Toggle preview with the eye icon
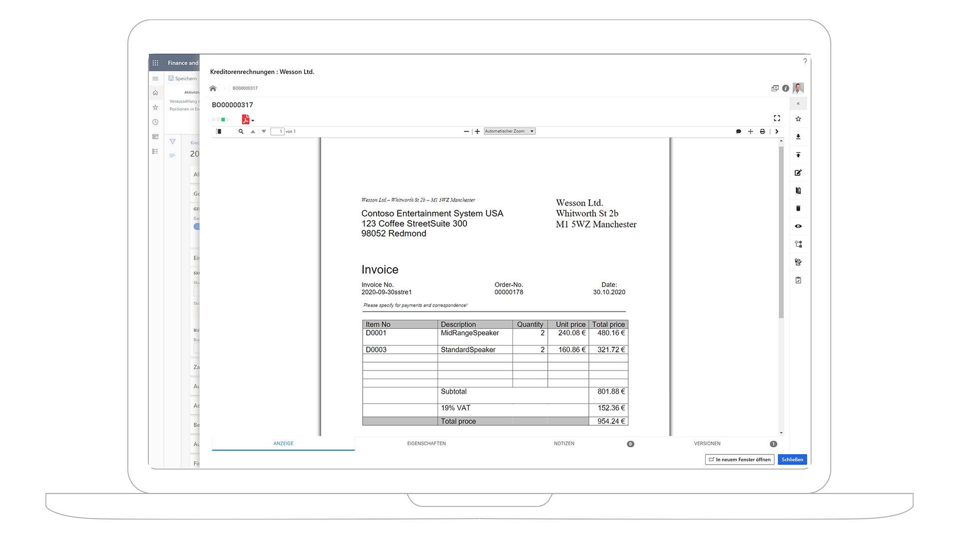The width and height of the screenshot is (959, 539). (798, 226)
